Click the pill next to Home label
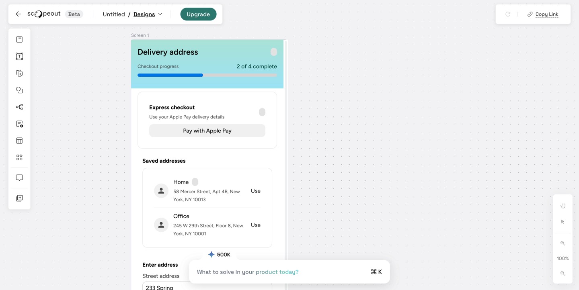This screenshot has width=579, height=290. (x=195, y=182)
